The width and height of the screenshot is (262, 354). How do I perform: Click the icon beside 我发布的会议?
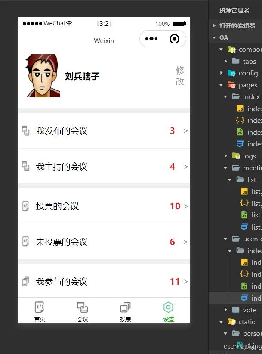coord(25,131)
